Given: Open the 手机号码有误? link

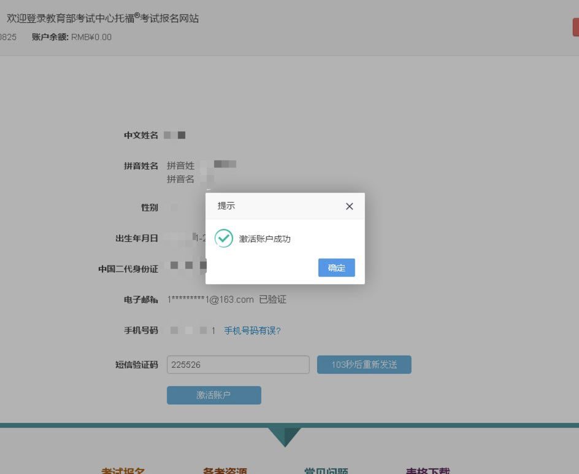Looking at the screenshot, I should click(x=253, y=330).
